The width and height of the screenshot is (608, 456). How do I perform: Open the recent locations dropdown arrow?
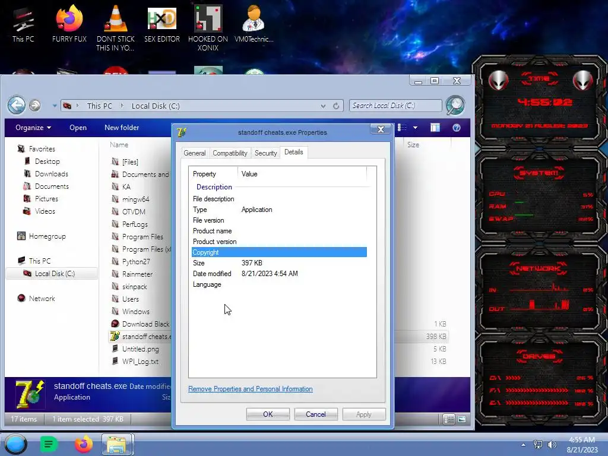pos(55,106)
